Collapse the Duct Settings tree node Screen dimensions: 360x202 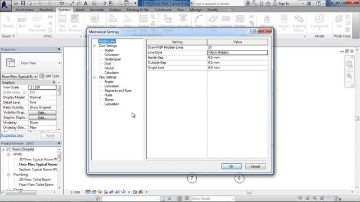pos(94,46)
